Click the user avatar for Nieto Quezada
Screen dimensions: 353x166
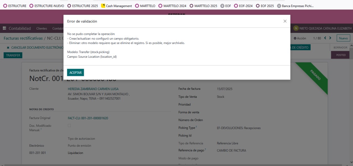pyautogui.click(x=296, y=28)
